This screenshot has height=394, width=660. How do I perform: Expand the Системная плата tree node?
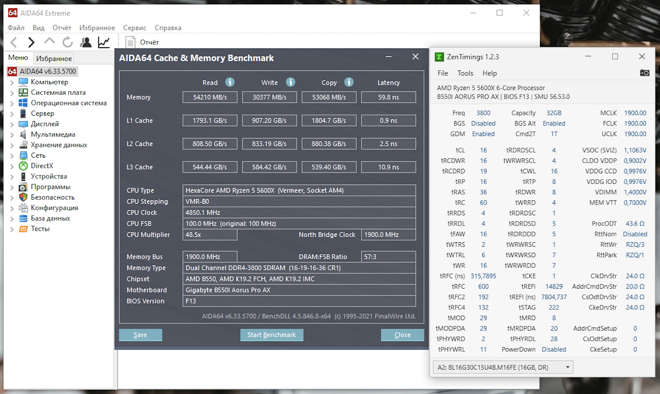(x=12, y=92)
